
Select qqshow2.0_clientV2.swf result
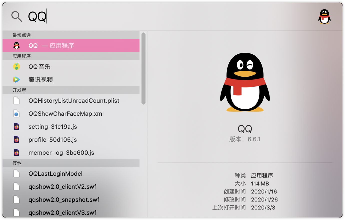point(71,186)
